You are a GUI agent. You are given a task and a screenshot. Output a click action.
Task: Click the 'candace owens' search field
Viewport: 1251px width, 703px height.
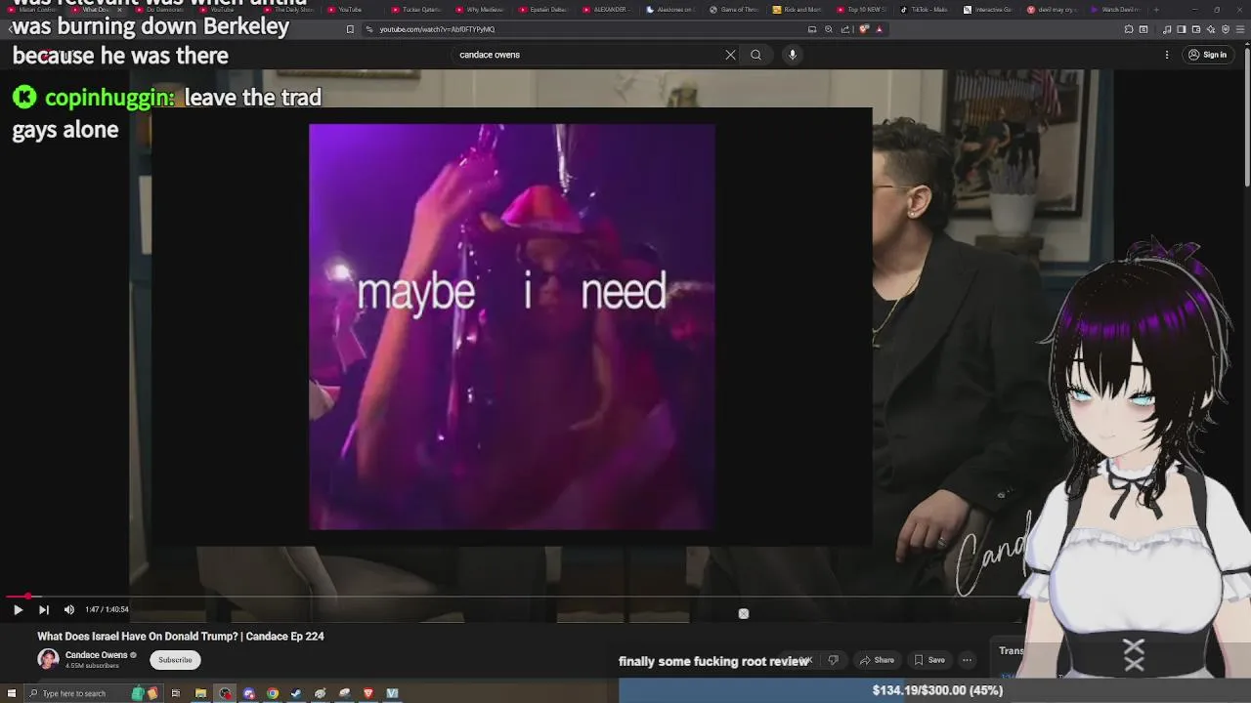pyautogui.click(x=586, y=55)
